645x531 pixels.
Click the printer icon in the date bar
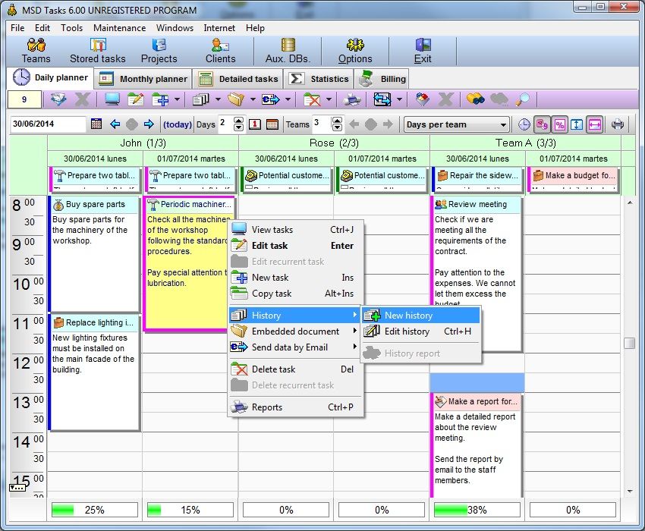click(618, 124)
